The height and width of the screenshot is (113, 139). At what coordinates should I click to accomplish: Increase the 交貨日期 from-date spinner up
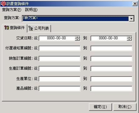point(77,37)
